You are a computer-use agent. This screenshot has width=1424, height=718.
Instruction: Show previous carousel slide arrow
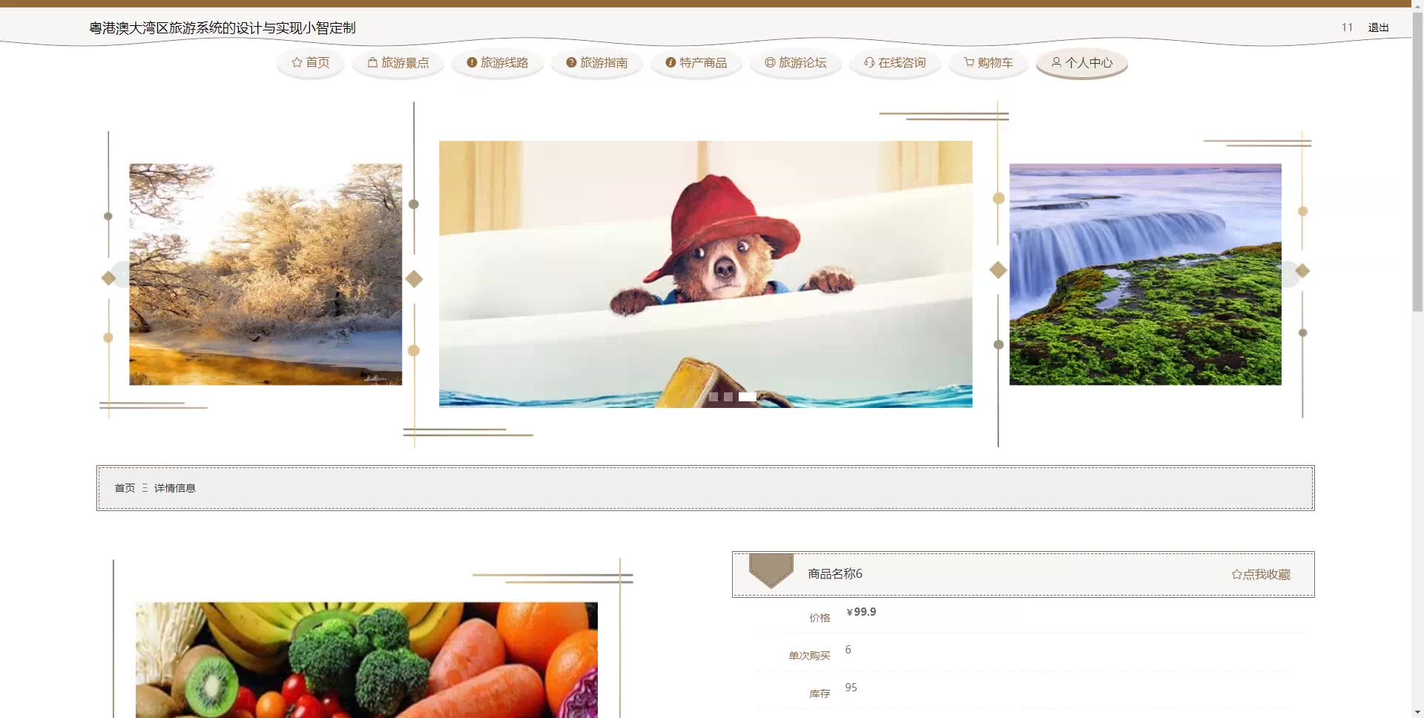point(121,274)
